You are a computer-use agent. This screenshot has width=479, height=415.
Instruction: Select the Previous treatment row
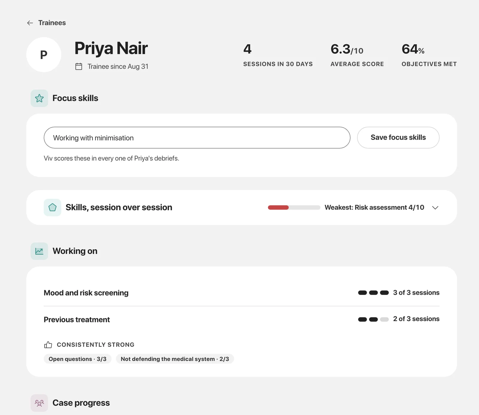coord(242,319)
